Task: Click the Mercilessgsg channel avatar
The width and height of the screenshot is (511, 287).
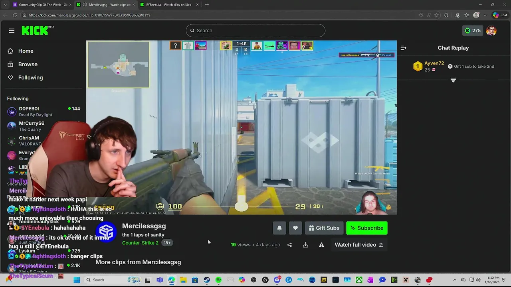Action: (106, 231)
